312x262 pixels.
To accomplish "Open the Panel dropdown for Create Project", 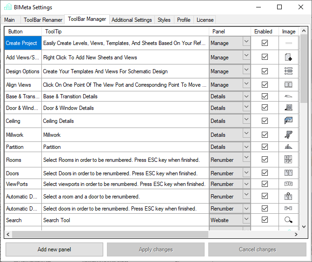I will pyautogui.click(x=246, y=43).
